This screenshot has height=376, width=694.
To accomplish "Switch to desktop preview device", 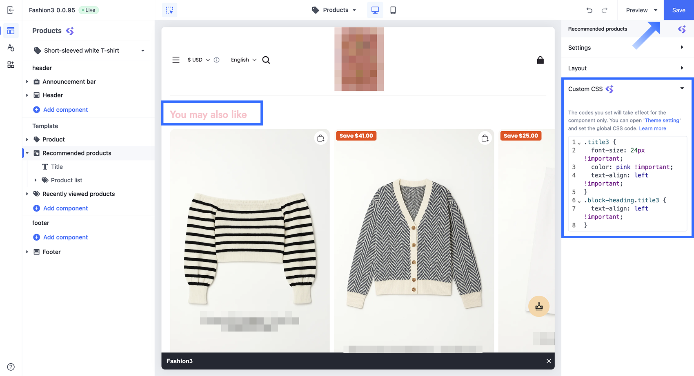I will (x=375, y=10).
